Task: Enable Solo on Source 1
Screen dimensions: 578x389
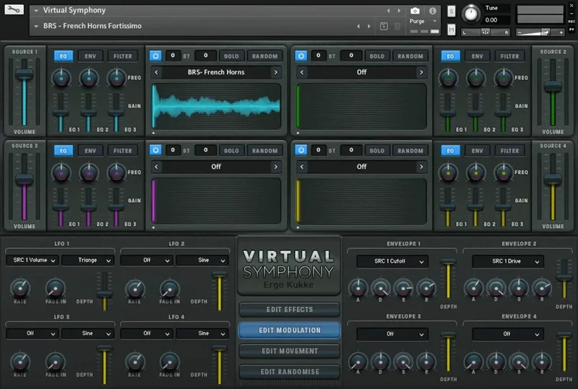Action: (231, 56)
